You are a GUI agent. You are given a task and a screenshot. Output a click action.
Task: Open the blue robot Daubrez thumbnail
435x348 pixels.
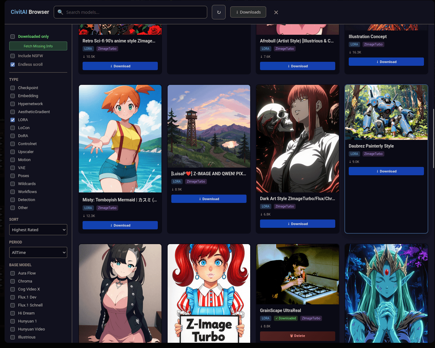pos(386,113)
